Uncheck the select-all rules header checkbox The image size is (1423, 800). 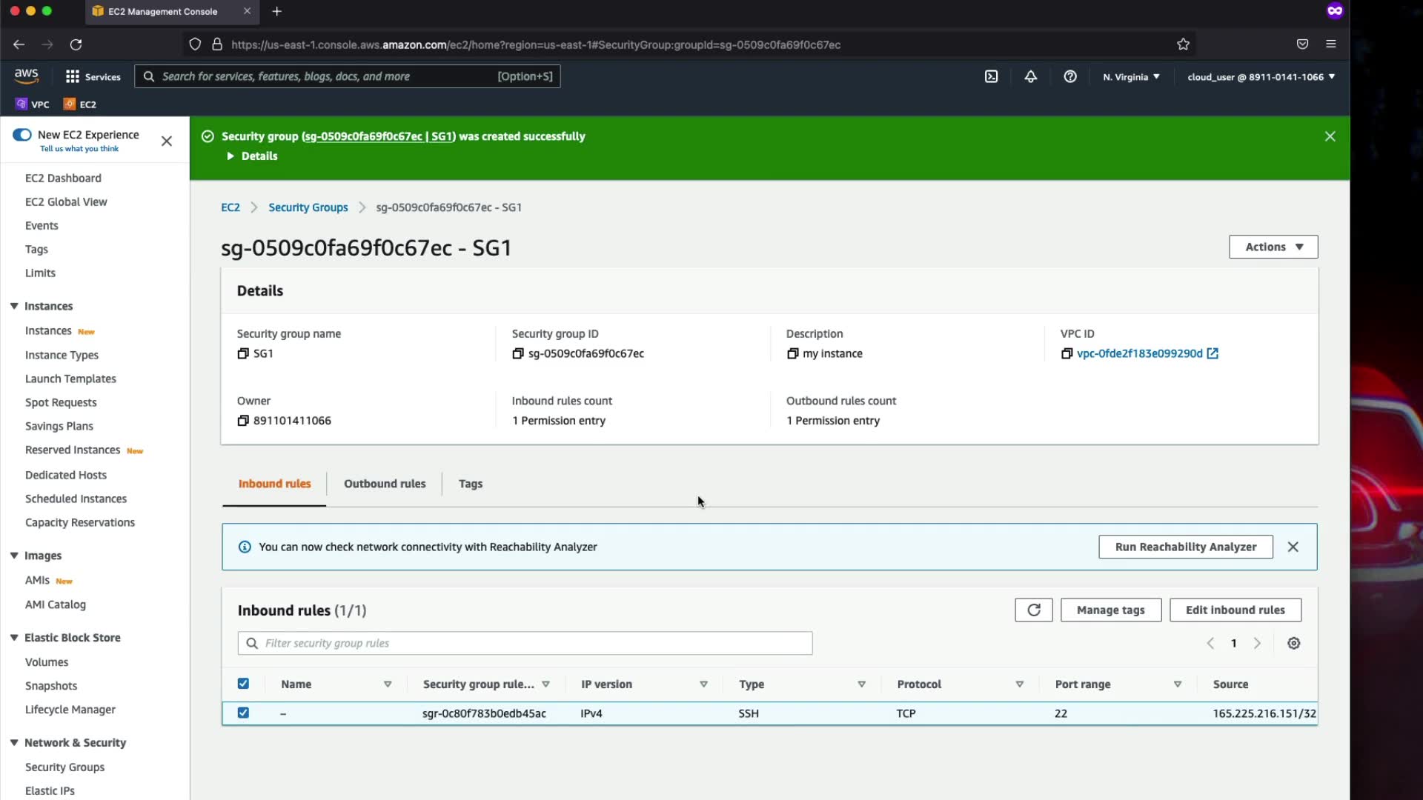[243, 684]
